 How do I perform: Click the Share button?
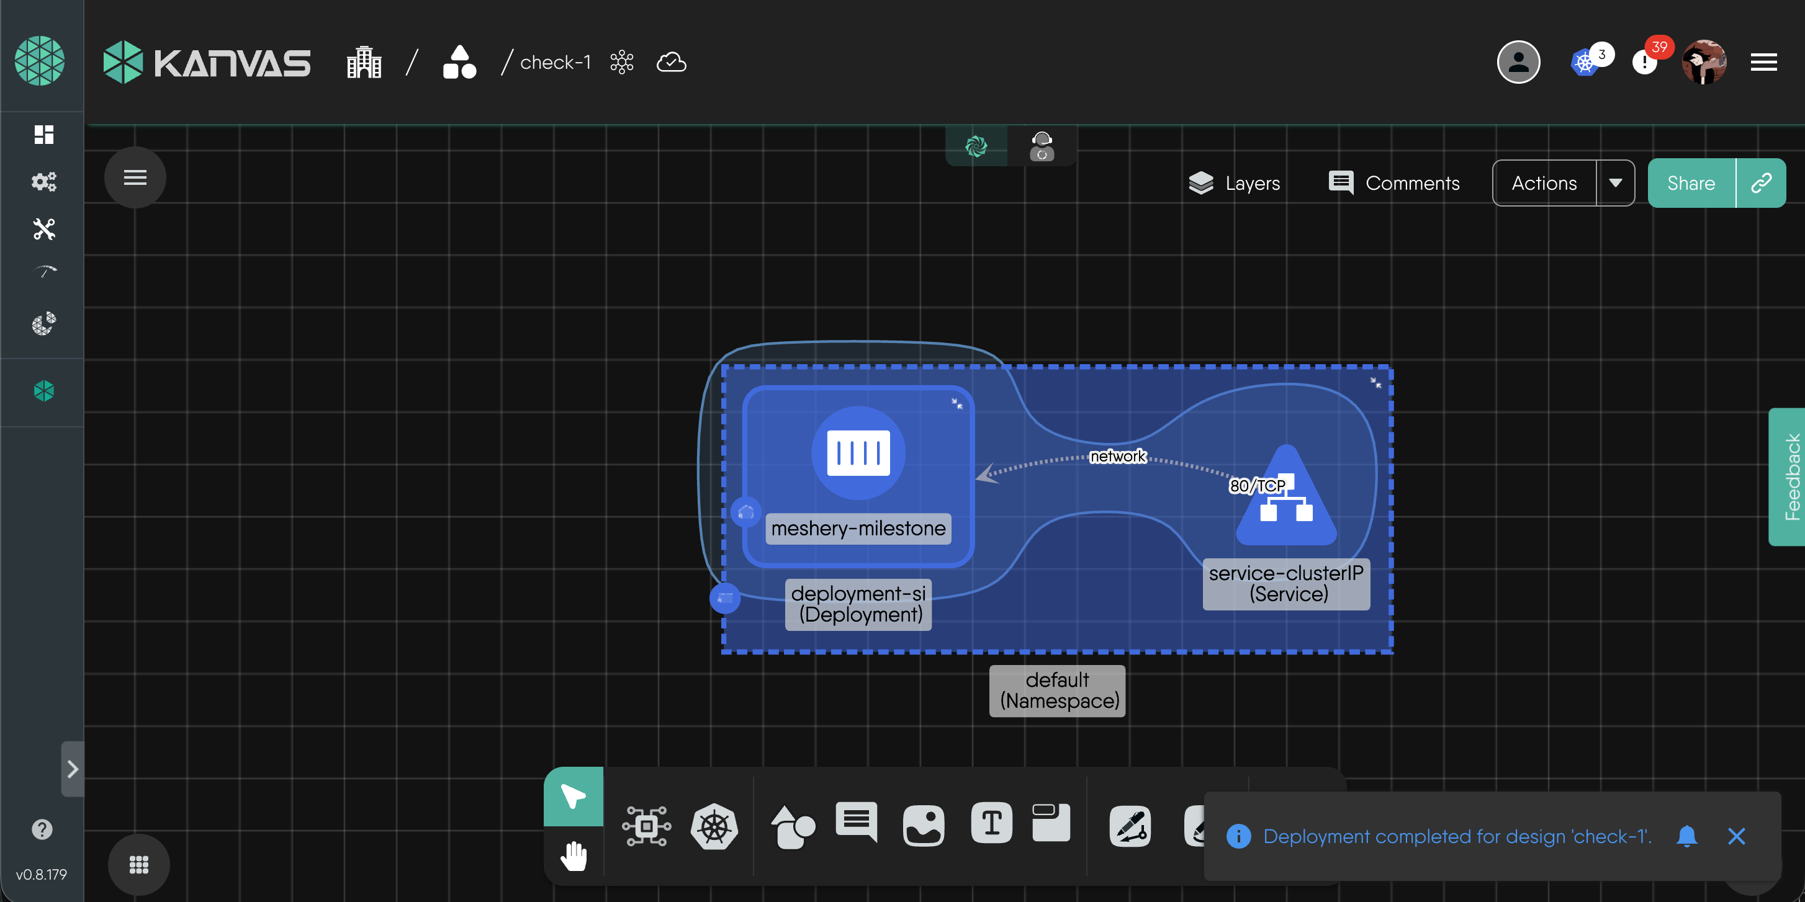click(1691, 183)
